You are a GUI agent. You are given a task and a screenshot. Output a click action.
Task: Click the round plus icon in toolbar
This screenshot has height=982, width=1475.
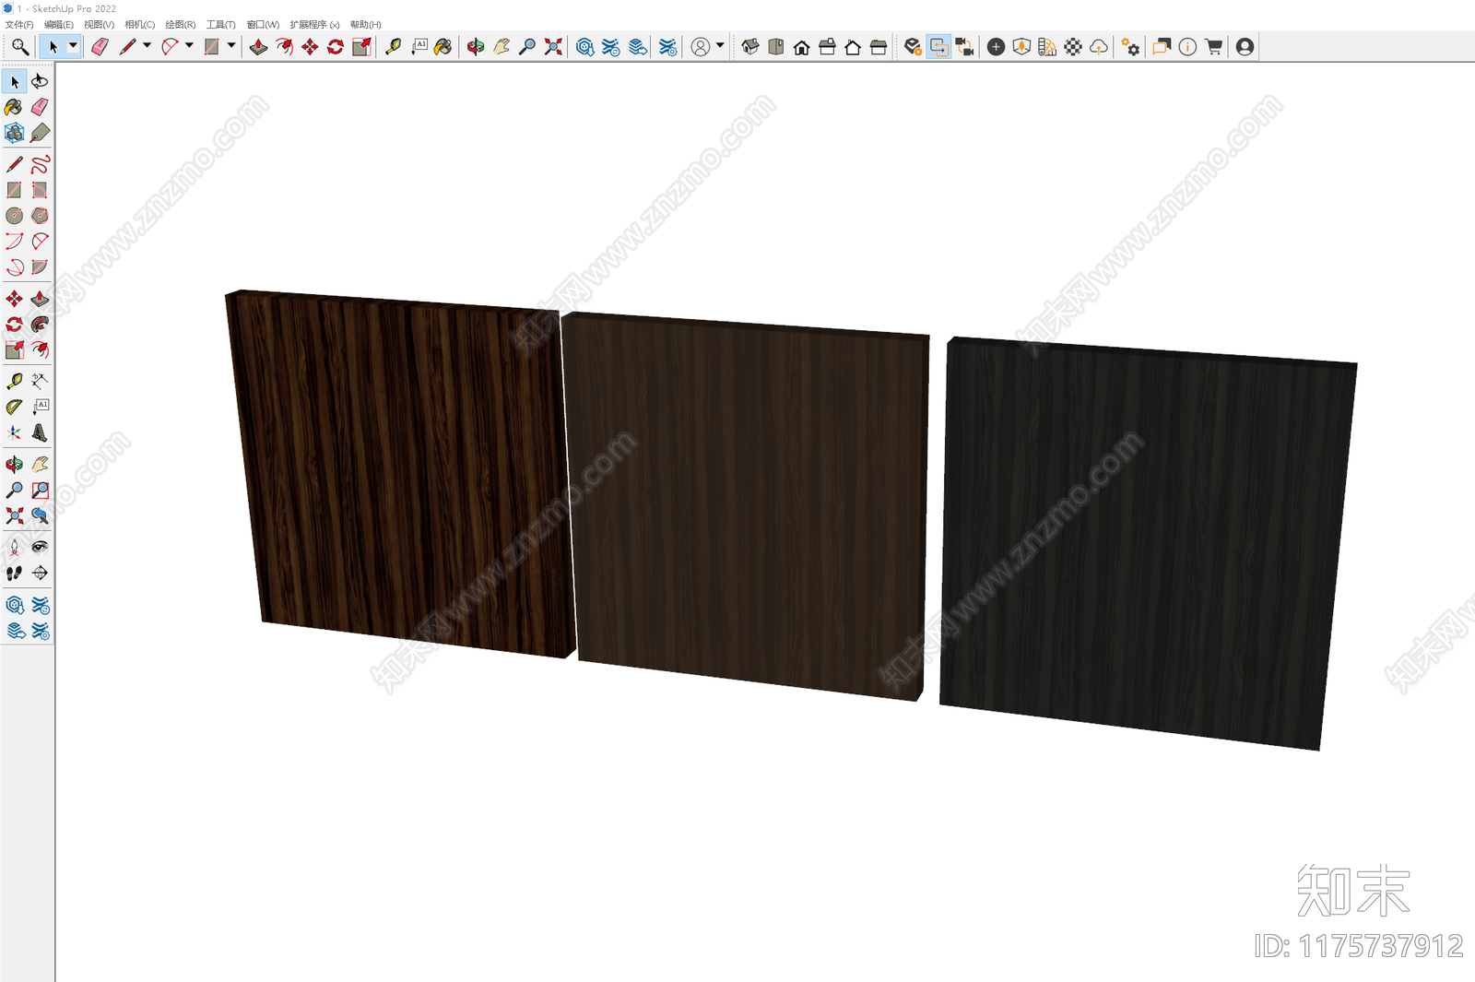996,46
